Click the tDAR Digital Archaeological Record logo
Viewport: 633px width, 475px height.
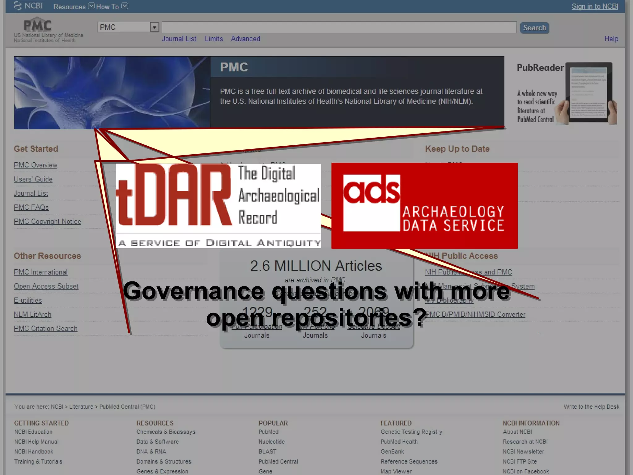tap(218, 206)
